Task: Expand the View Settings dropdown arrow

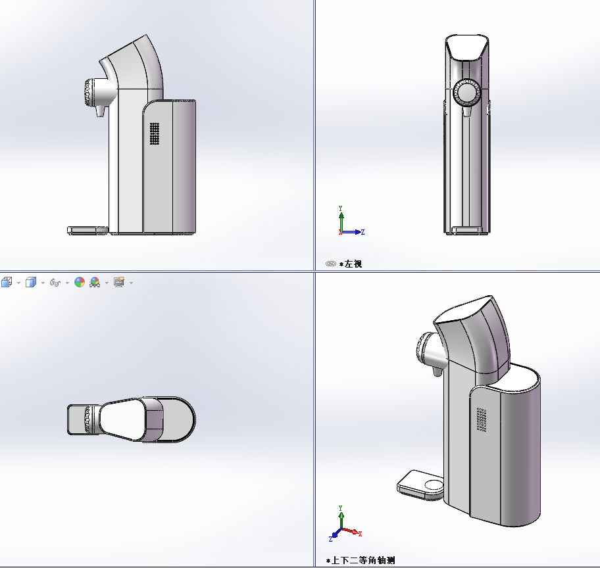Action: pyautogui.click(x=132, y=283)
